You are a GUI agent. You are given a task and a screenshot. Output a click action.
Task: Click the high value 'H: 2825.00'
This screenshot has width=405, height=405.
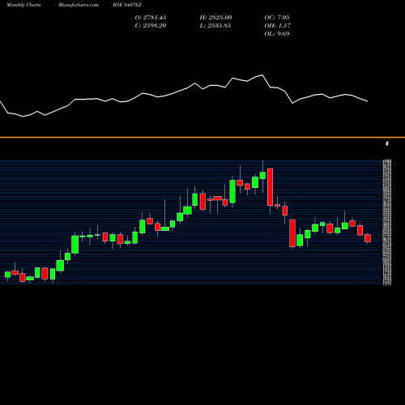tap(215, 18)
